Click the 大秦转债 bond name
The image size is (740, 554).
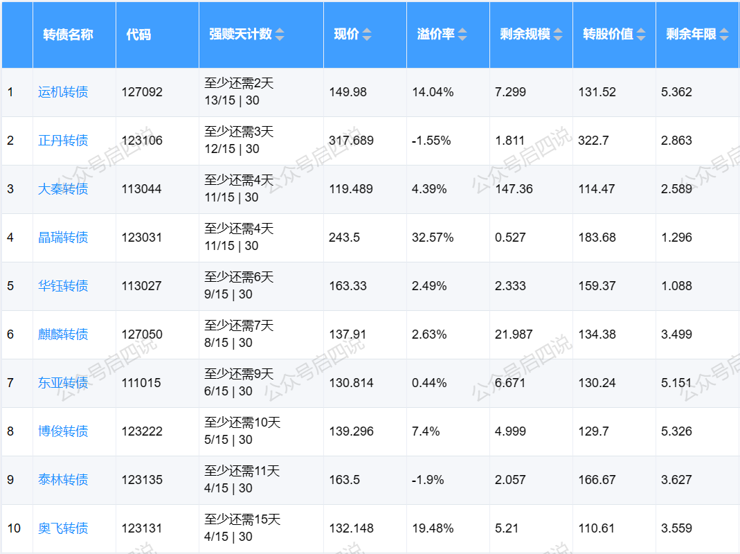(63, 189)
